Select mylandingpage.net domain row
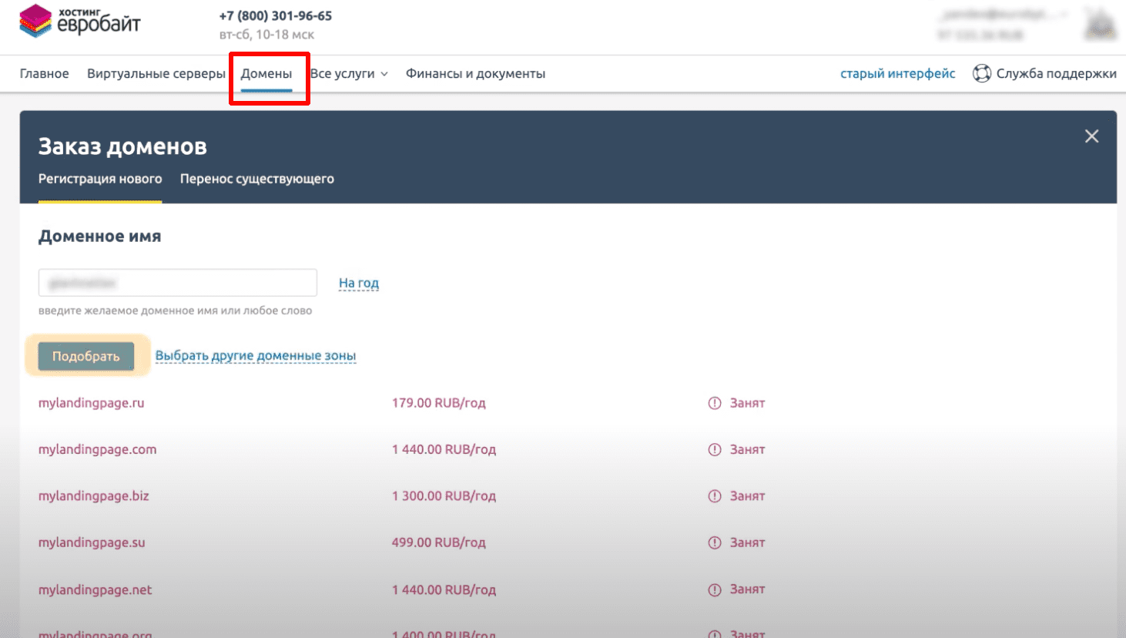 click(96, 589)
